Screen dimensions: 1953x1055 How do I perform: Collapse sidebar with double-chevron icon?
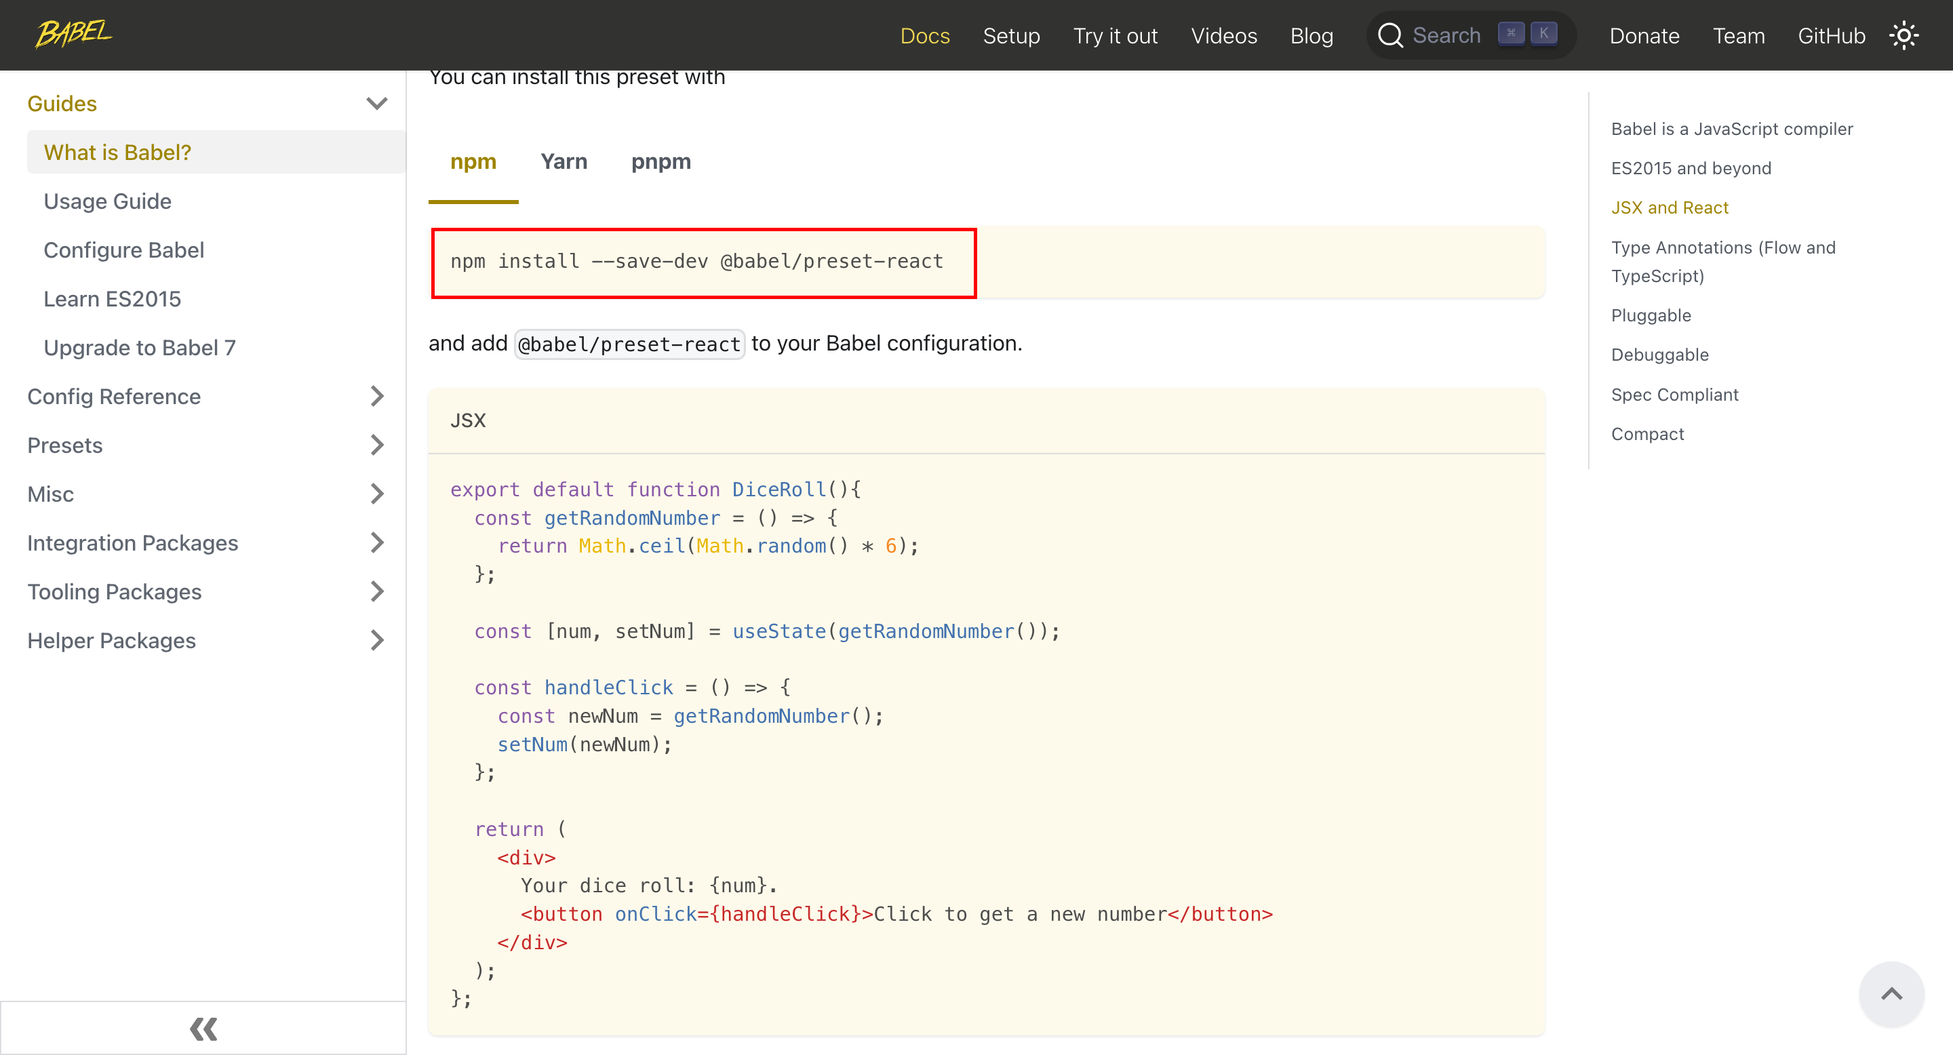[203, 1029]
